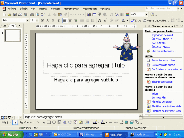Open the Archivo menu
184x138 pixels.
click(12, 9)
